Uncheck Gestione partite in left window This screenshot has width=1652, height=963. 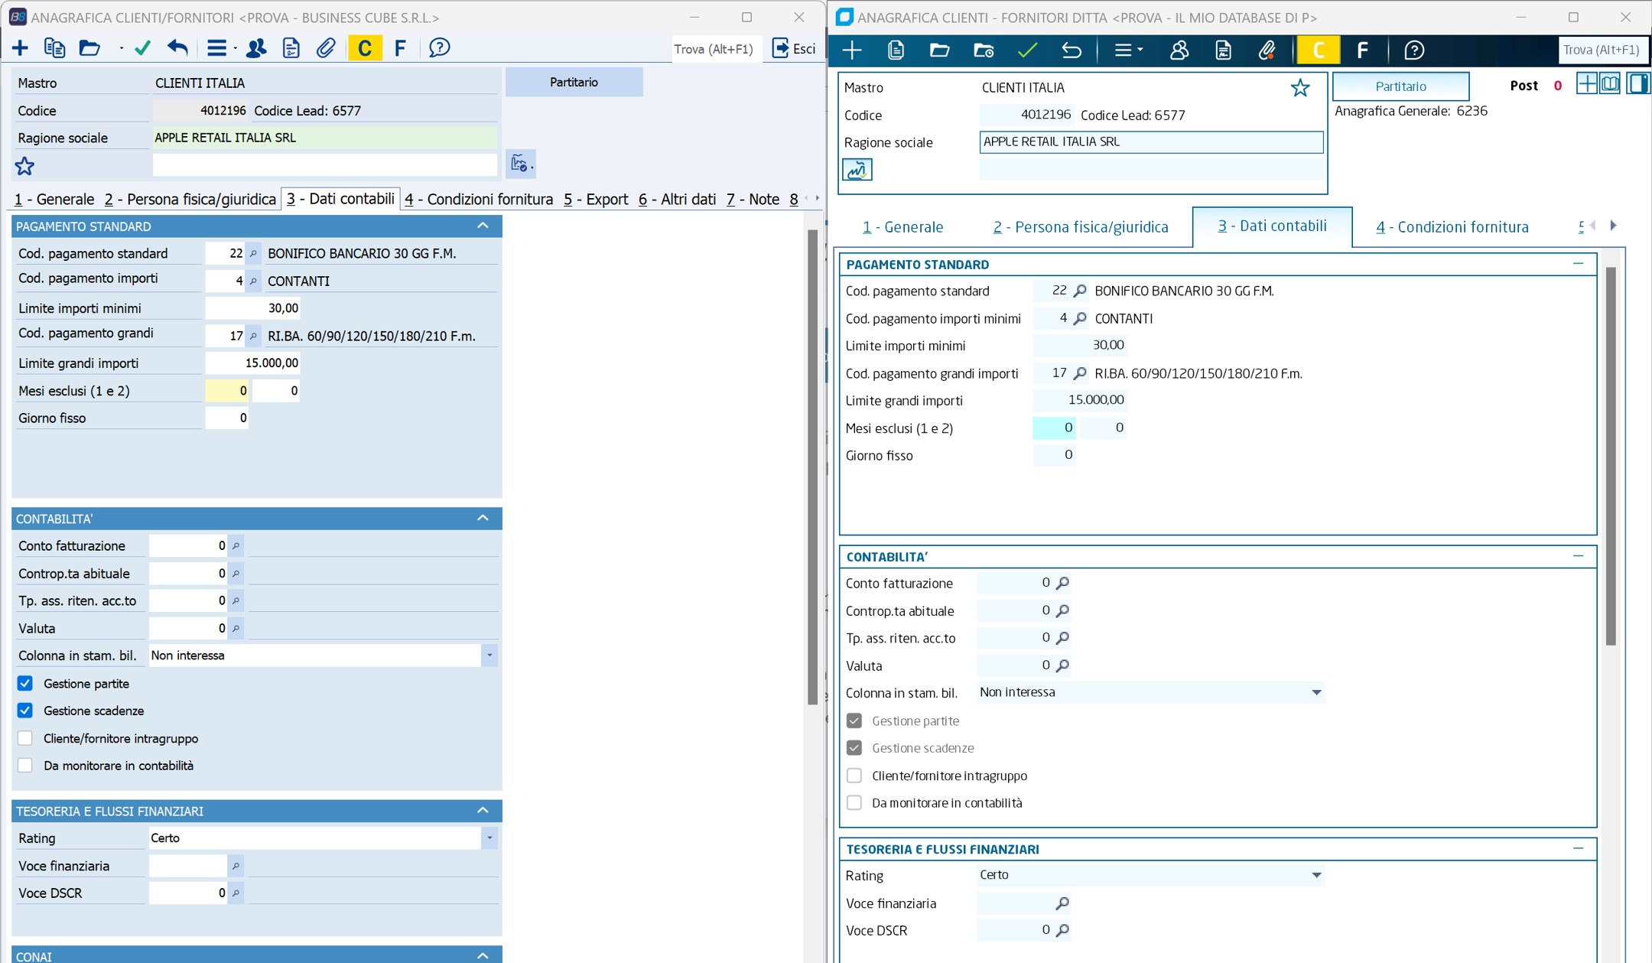click(25, 683)
